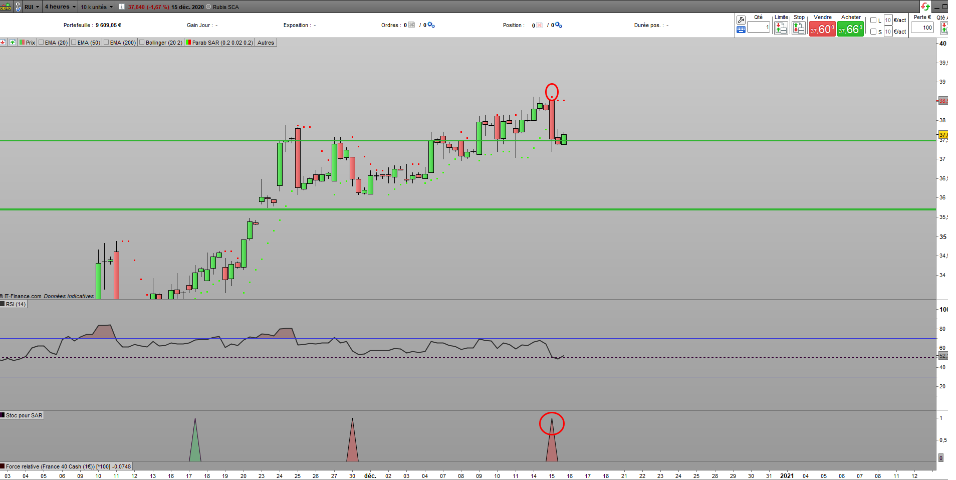Click the 2021 year label on time axis
The image size is (956, 480).
point(787,476)
